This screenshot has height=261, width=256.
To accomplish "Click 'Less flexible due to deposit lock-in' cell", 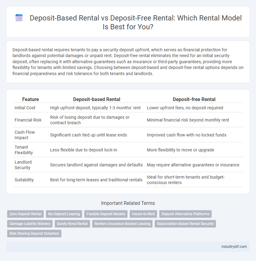I will click(x=97, y=150).
